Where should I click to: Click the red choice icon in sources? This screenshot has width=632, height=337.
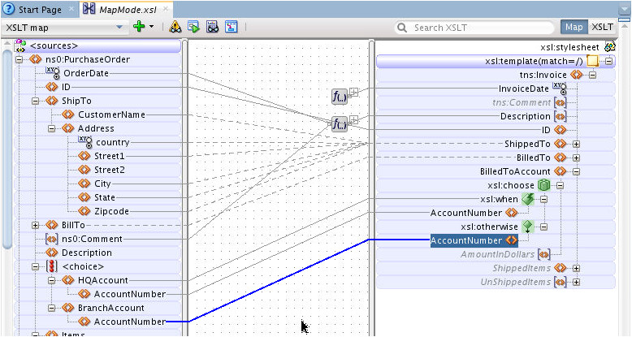(52, 266)
